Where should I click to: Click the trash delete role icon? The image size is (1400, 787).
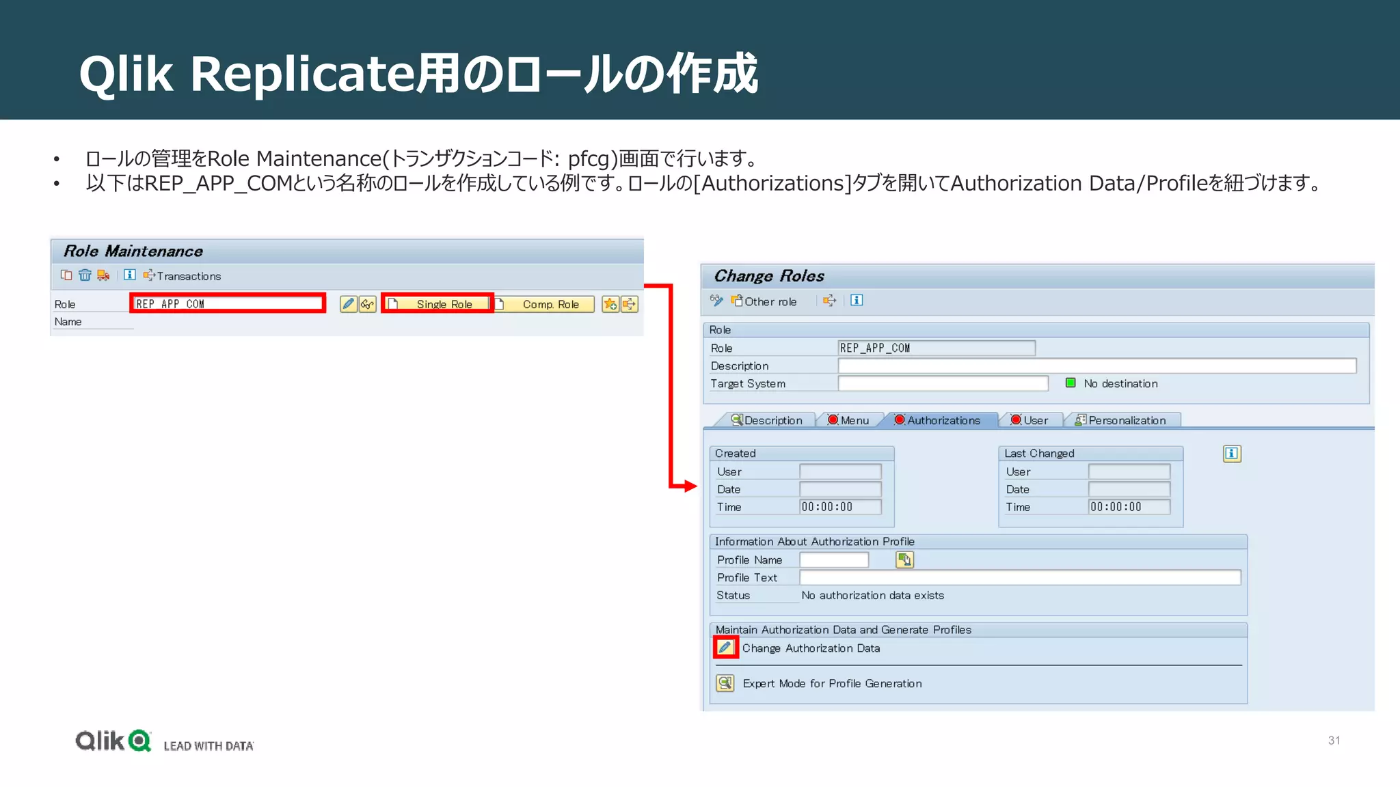[x=85, y=275]
